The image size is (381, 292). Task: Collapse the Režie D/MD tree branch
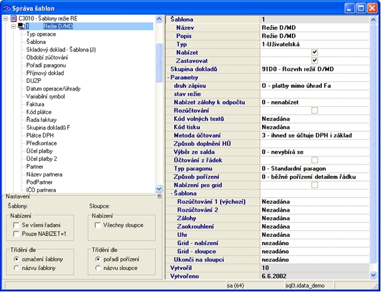13,27
